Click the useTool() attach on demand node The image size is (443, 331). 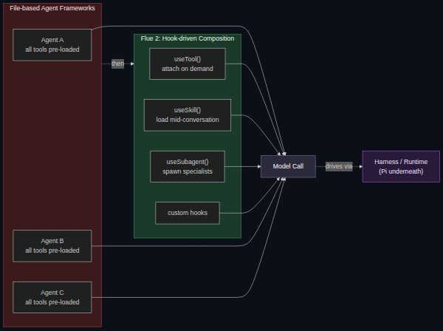point(188,64)
